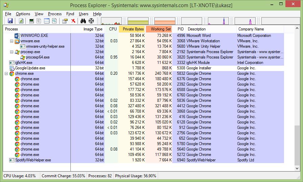Screen dimensions: 303x182
Task: Click the View DLLs/Handles toolbar icon
Action: 54,21
